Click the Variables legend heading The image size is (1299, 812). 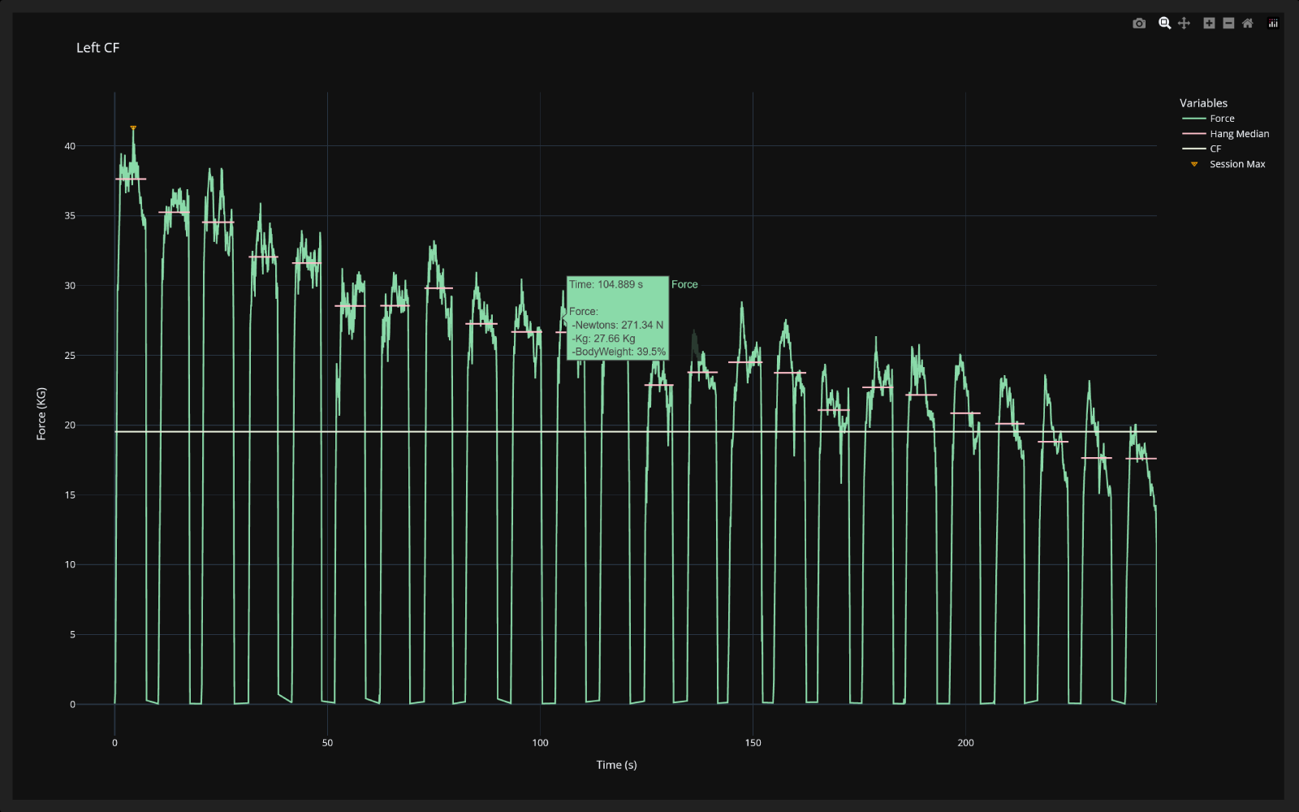1203,103
